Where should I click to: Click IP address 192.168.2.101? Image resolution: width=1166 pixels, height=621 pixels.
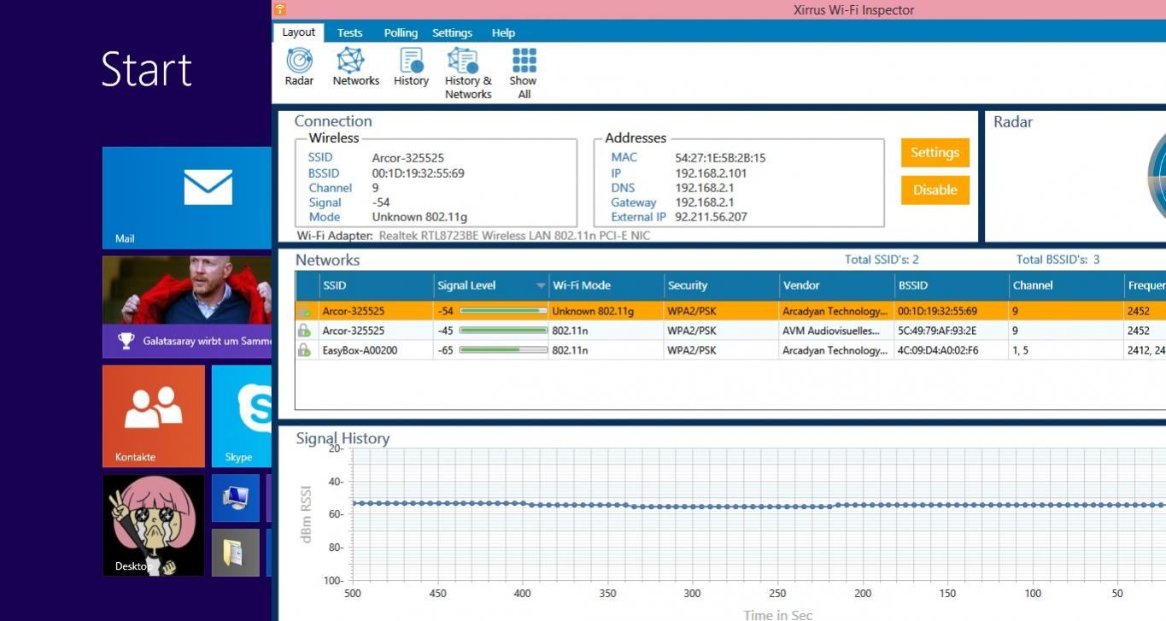[712, 173]
